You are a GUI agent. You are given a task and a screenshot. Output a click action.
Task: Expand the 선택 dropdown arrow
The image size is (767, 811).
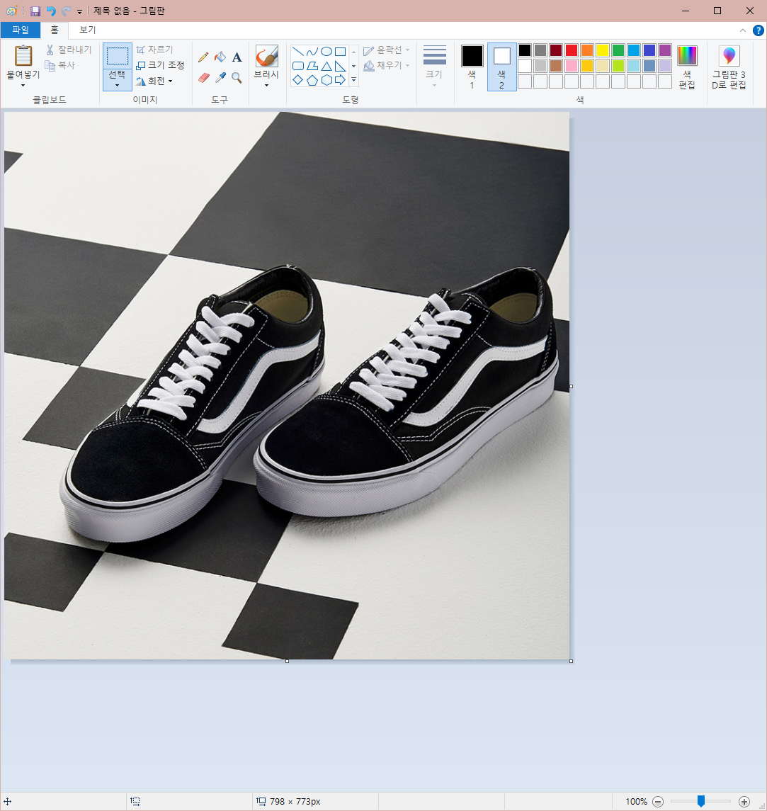[x=118, y=85]
